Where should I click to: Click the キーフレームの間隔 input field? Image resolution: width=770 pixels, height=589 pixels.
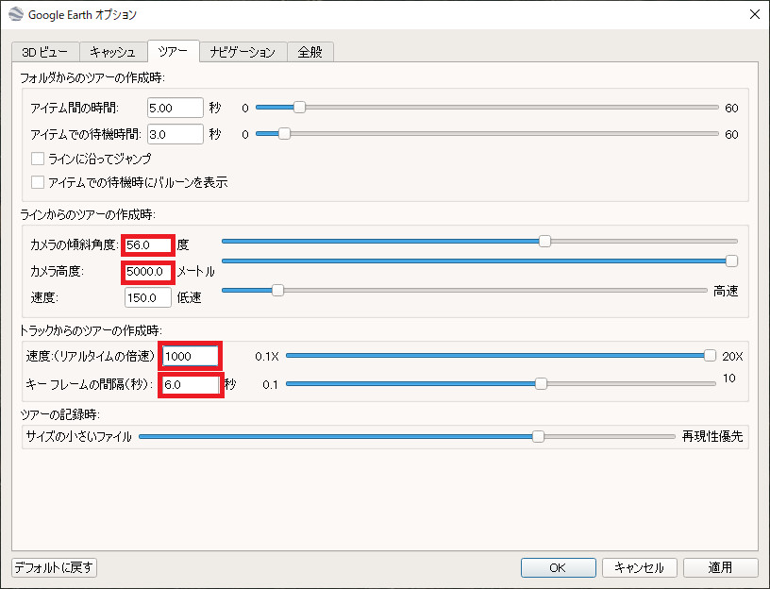pos(191,384)
